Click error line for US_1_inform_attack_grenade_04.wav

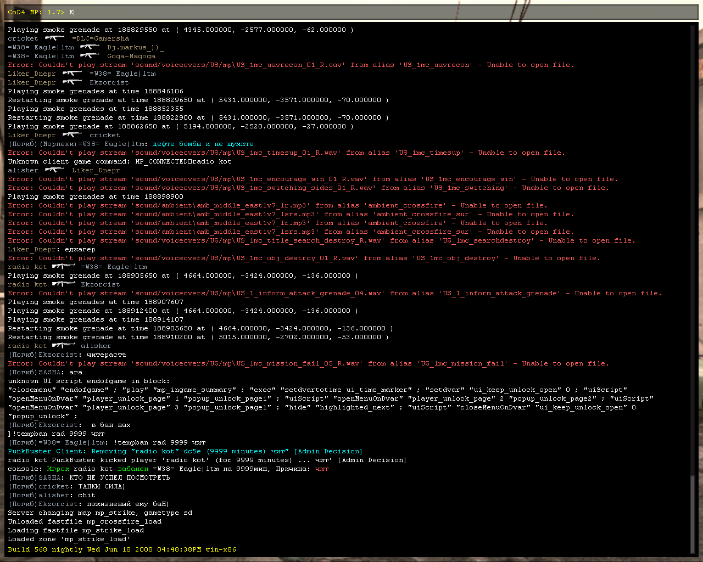335,293
